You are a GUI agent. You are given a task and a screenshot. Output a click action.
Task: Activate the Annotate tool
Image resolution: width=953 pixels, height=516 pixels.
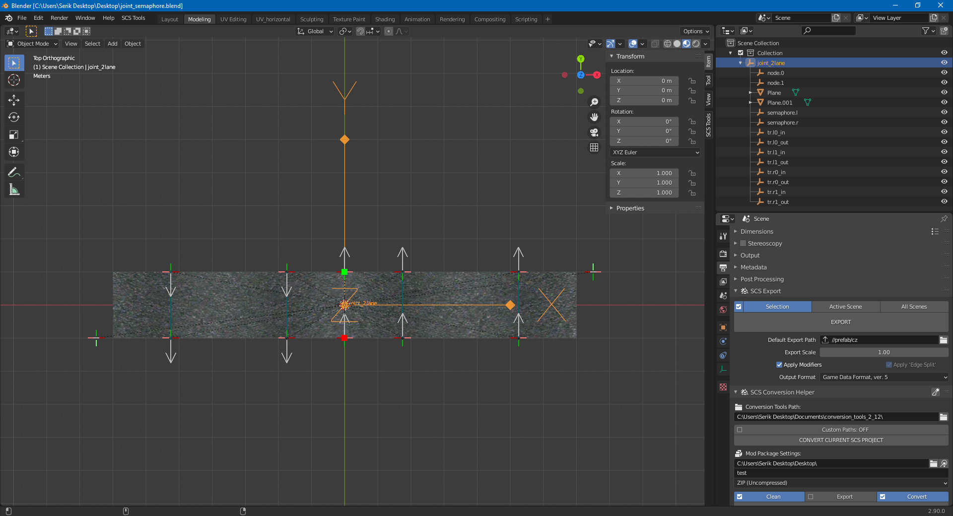tap(14, 173)
